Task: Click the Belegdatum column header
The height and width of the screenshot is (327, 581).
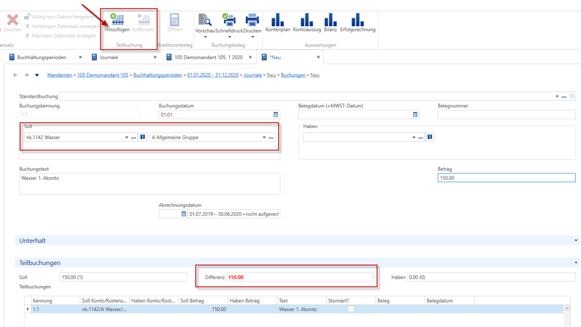Action: 449,301
